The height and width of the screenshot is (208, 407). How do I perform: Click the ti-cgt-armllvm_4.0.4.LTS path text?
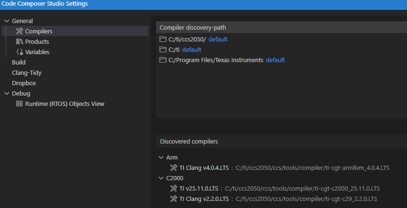click(313, 168)
